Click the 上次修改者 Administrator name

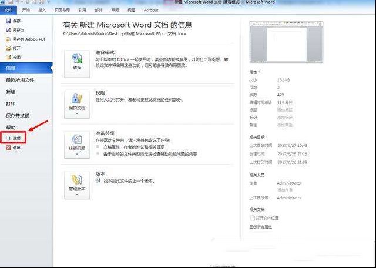click(x=289, y=197)
